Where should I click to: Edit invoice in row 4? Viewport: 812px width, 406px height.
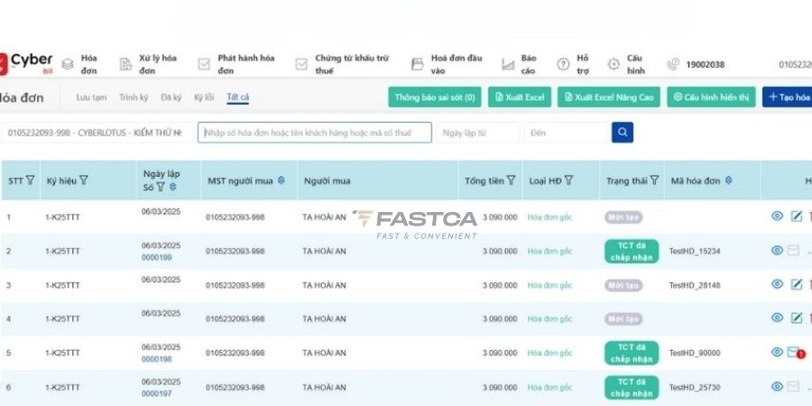(797, 318)
